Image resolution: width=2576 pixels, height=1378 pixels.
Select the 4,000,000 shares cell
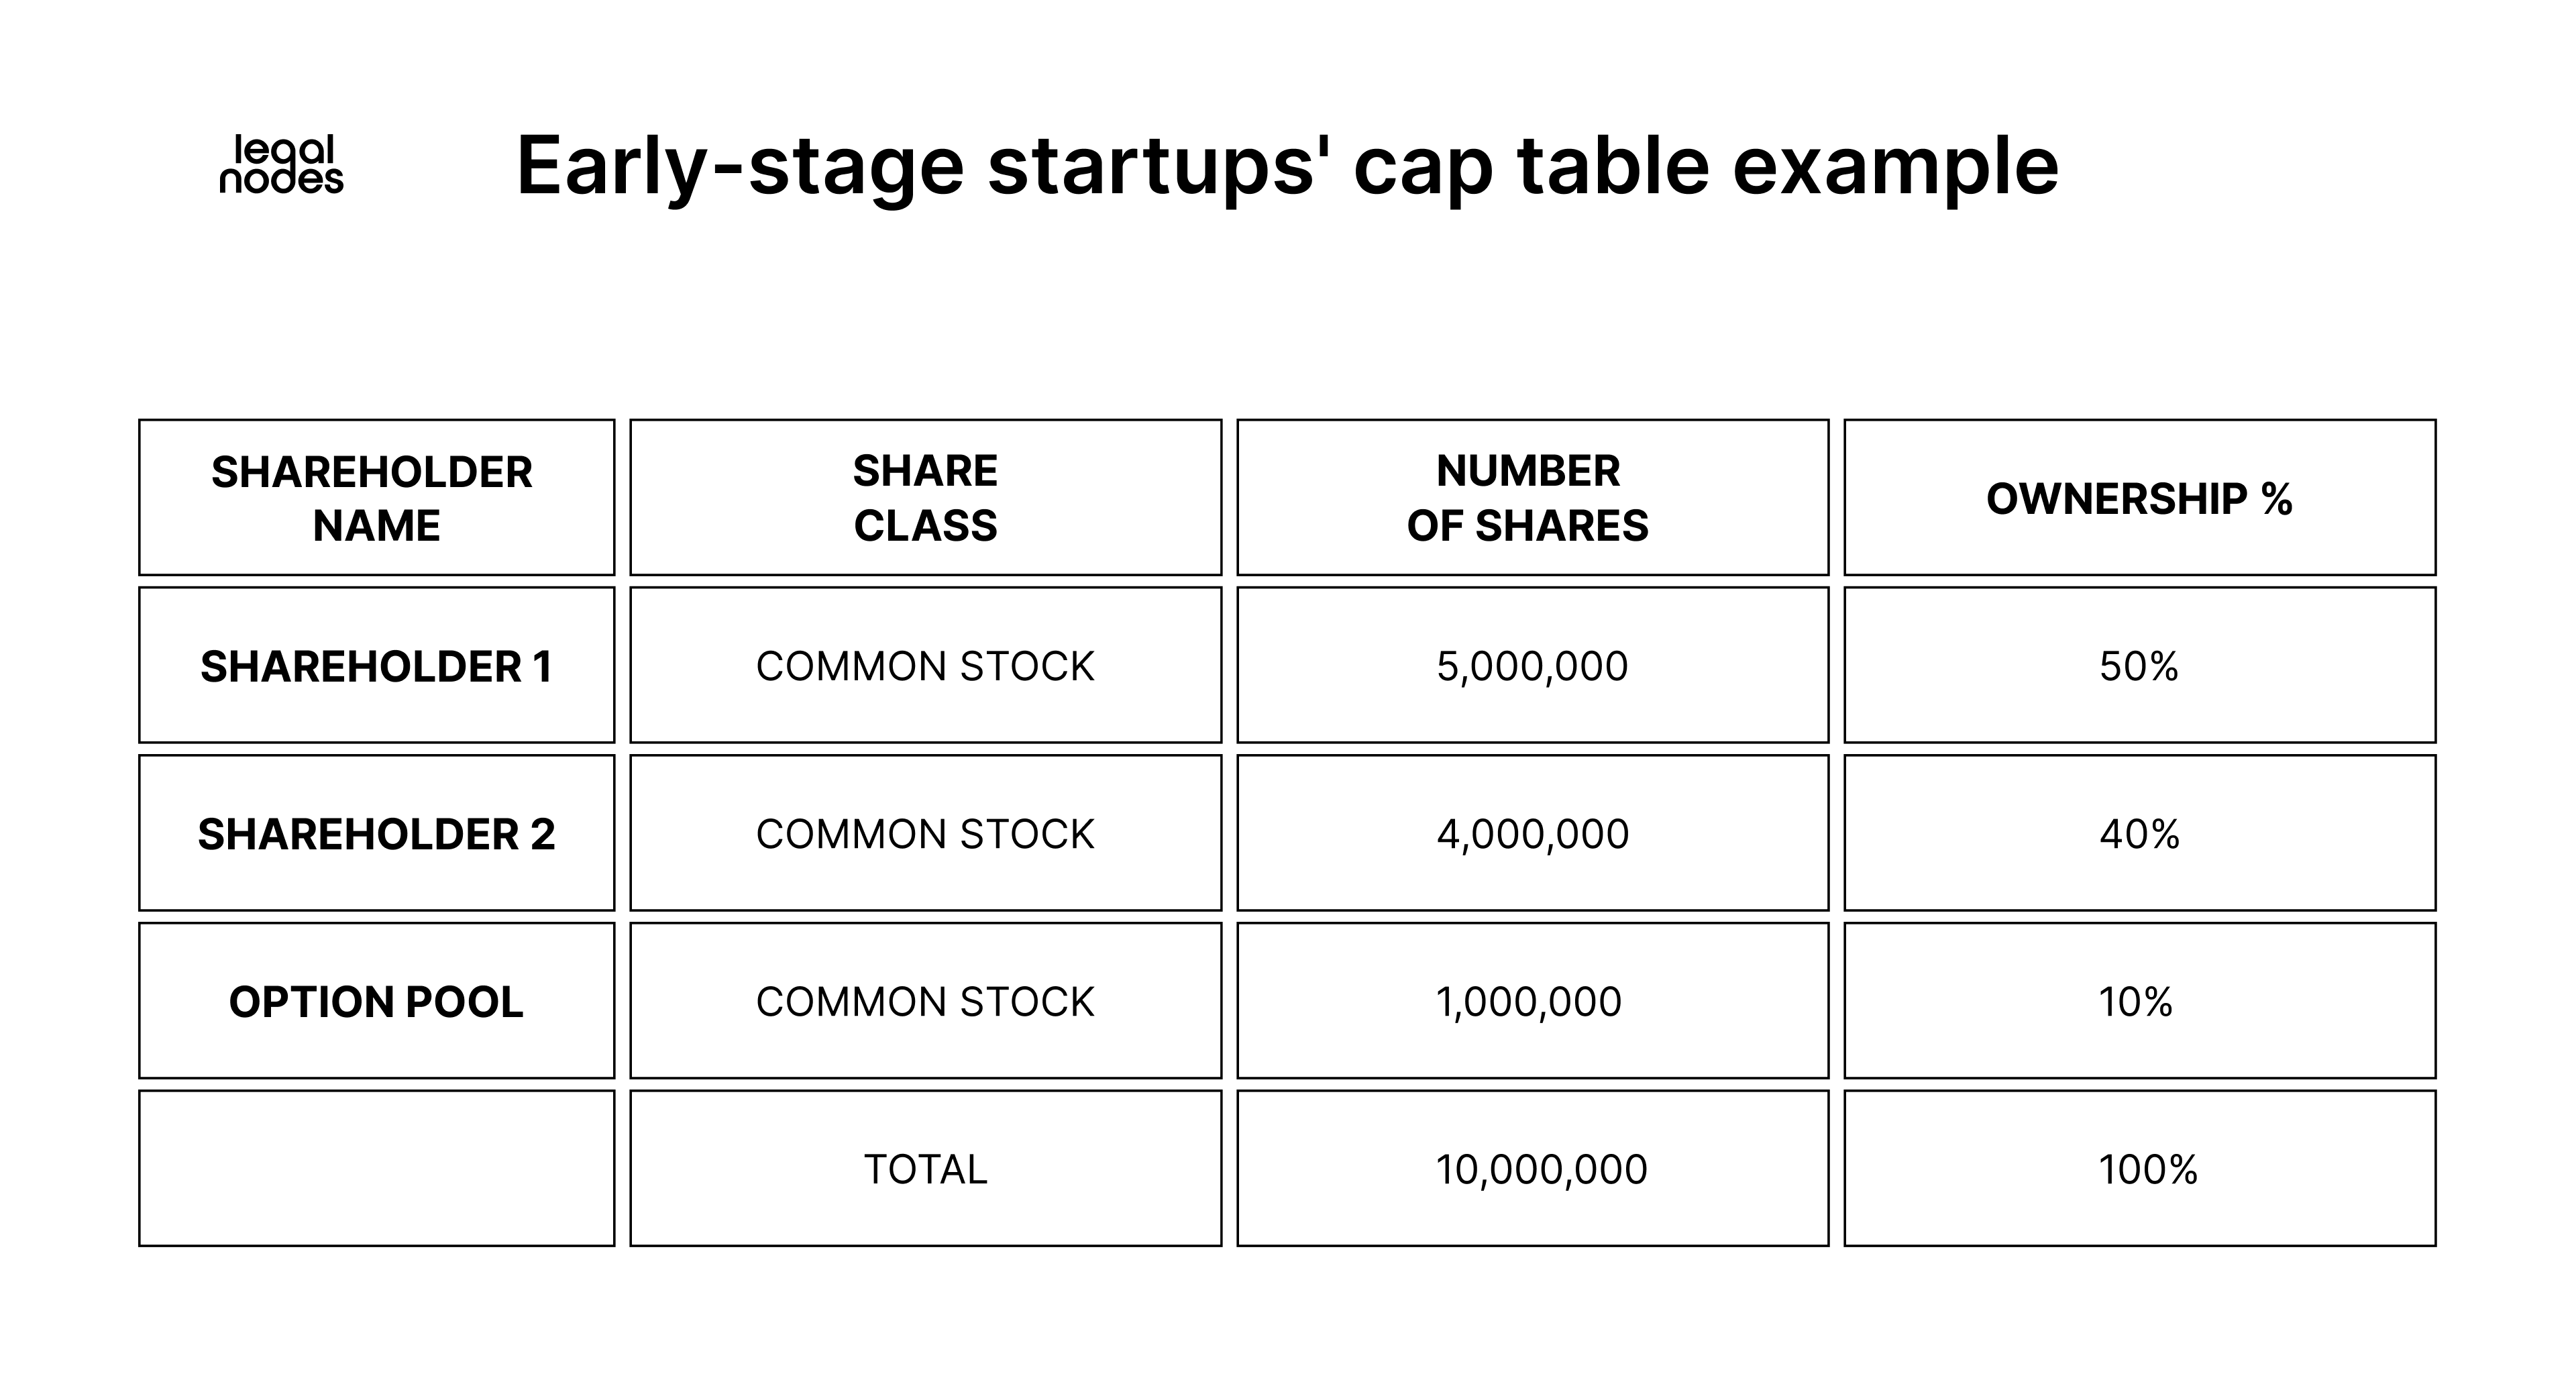(x=1531, y=834)
